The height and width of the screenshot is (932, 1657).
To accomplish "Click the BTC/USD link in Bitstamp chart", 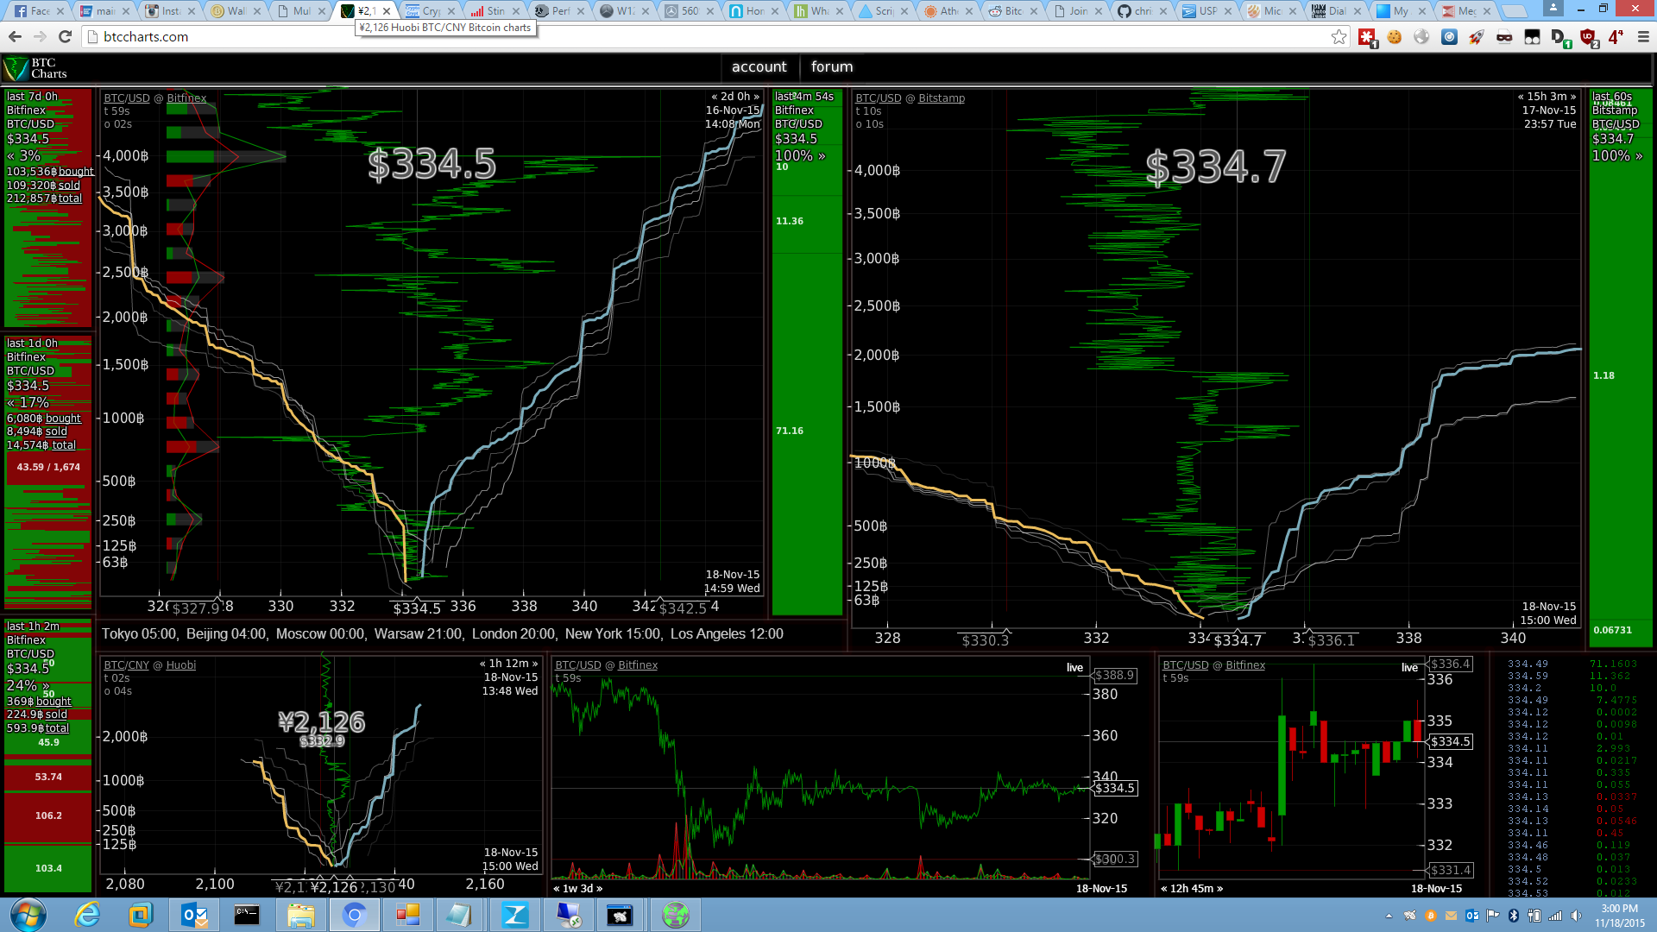I will (878, 98).
